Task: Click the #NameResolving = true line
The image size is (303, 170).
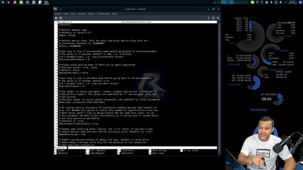Action: point(72,134)
